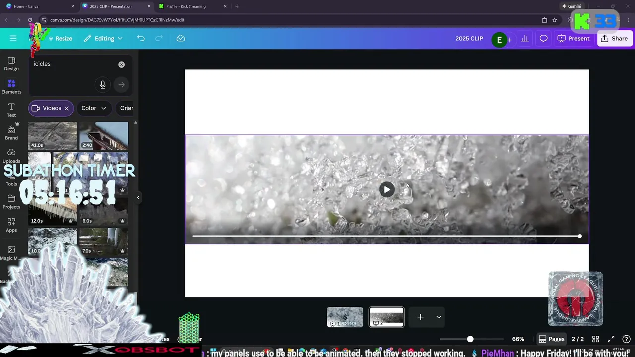Bookmark the page with star icon
This screenshot has width=635, height=357.
(555, 20)
